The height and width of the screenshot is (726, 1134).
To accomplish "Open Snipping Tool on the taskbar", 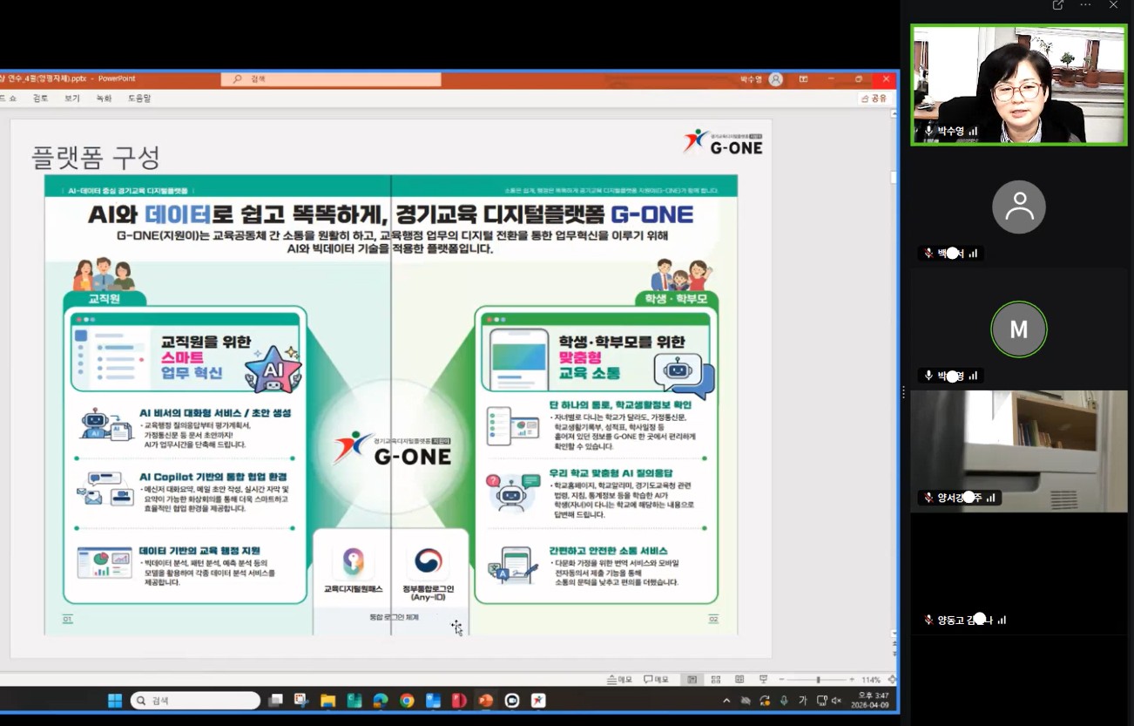I will click(301, 701).
